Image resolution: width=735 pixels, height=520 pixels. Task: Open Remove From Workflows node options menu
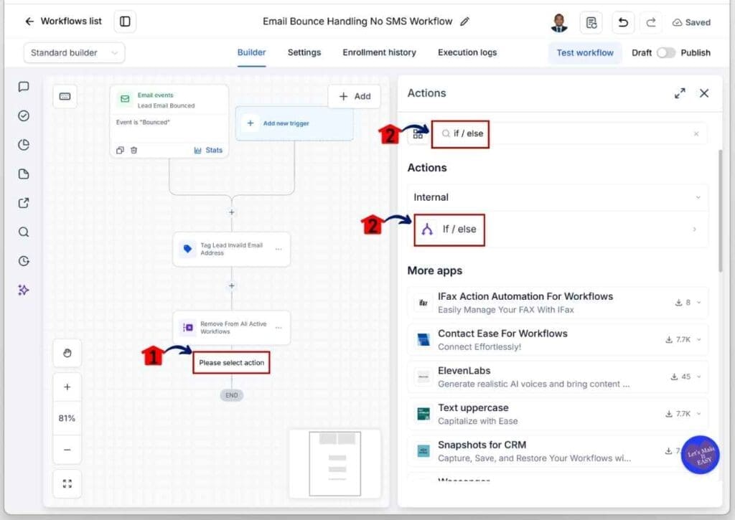point(279,328)
